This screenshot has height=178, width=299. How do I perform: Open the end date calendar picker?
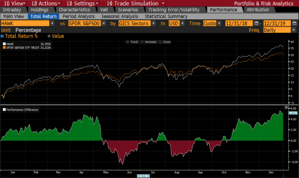(294, 23)
